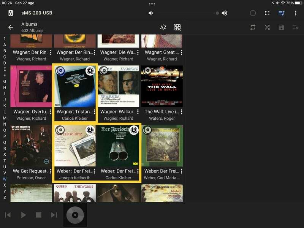Open the play queue playlist icon
The height and width of the screenshot is (228, 304).
point(281,13)
